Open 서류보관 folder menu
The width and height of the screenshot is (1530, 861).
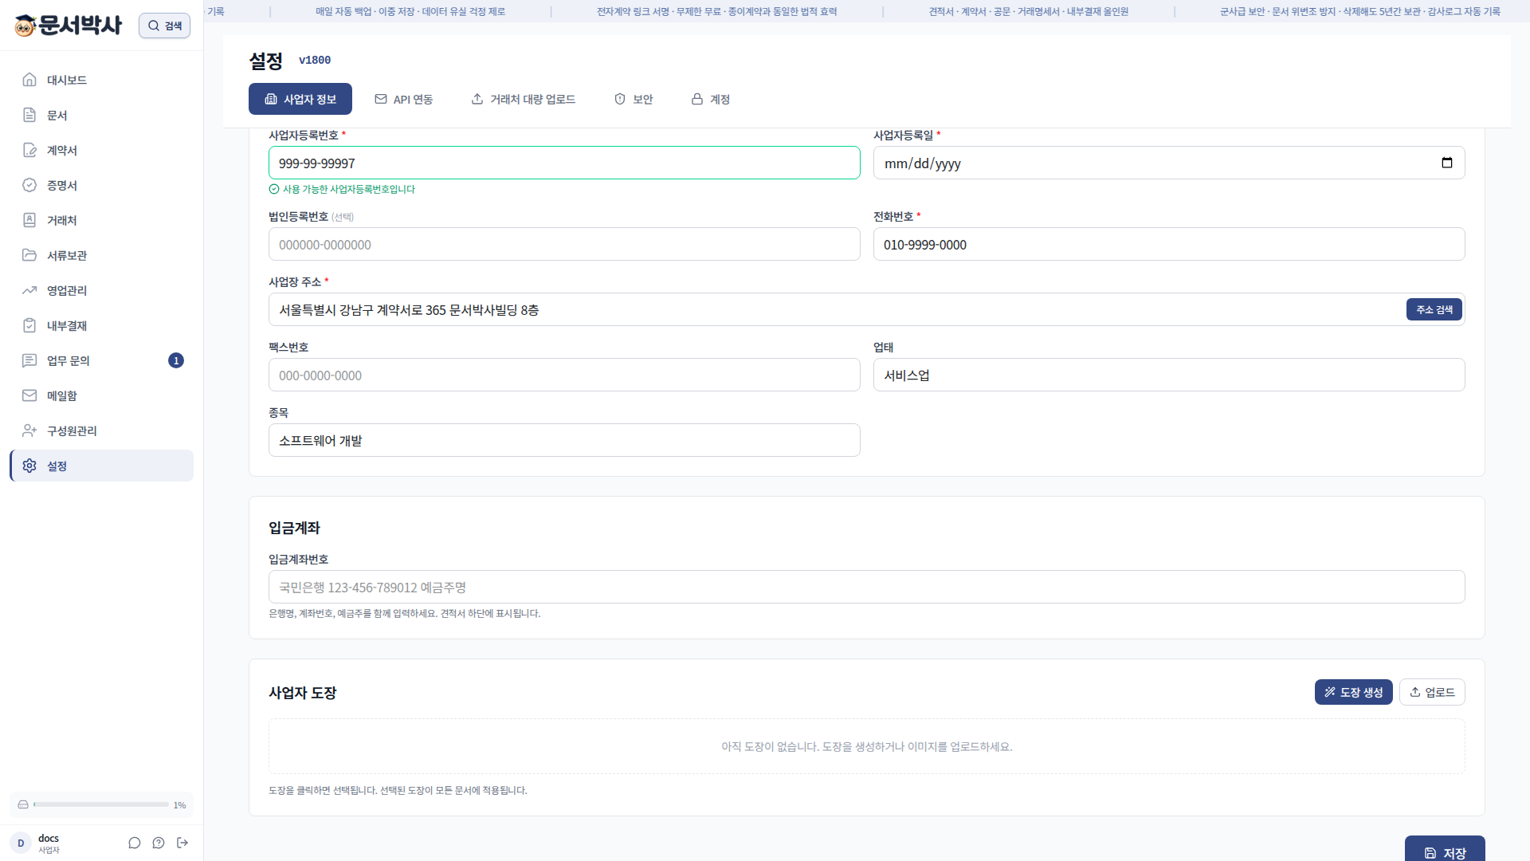click(101, 255)
